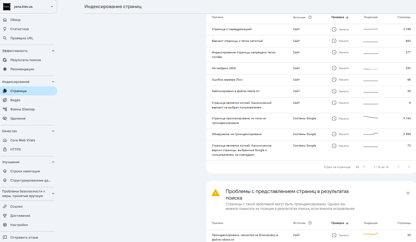Open Обнаружена, не проиндексирована row
Viewport: 416px width, 242px height.
point(311,134)
